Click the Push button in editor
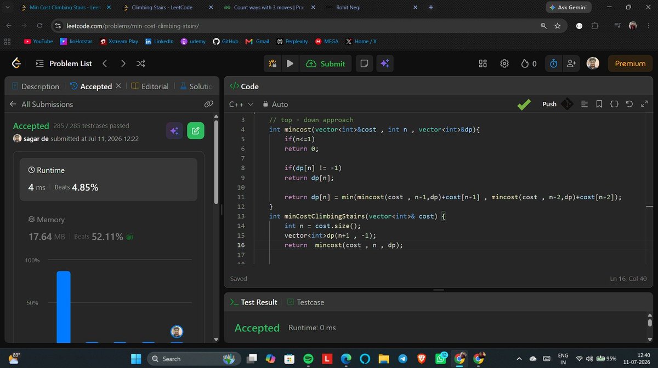The width and height of the screenshot is (658, 368). click(549, 104)
